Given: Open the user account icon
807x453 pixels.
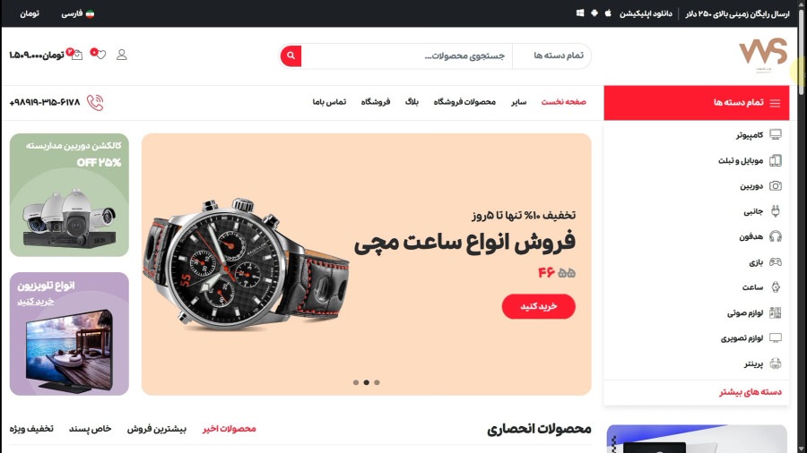Looking at the screenshot, I should [x=121, y=55].
